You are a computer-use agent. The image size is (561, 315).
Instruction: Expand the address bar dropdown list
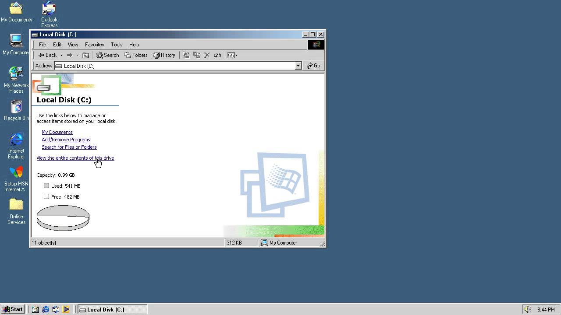coord(298,66)
